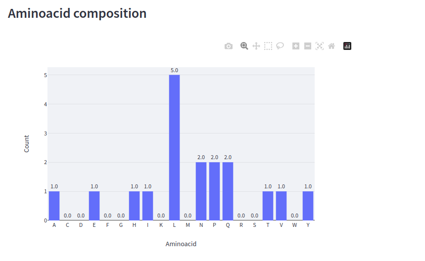This screenshot has height=261, width=425.
Task: Click the bar for amino acid H
Action: click(134, 206)
